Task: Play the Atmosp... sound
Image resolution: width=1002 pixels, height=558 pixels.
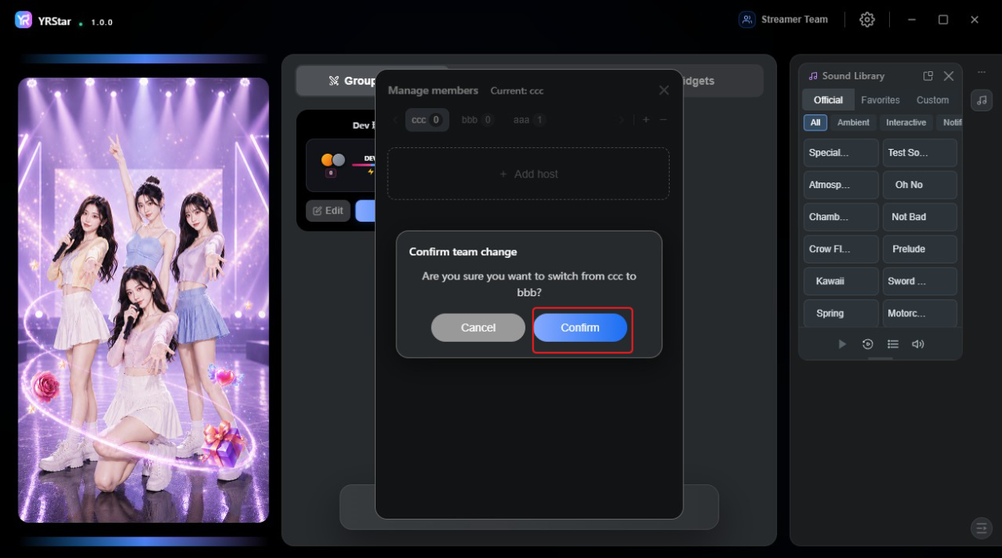Action: tap(841, 185)
